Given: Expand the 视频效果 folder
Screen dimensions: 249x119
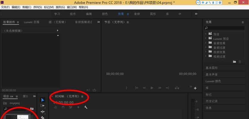Looking at the screenshot, I should pos(206,52).
